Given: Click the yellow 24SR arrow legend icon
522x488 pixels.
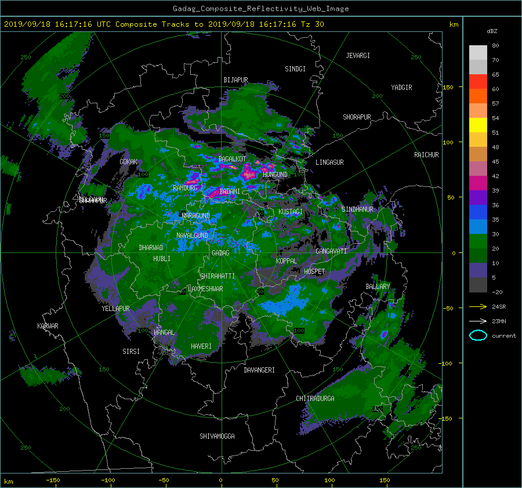Looking at the screenshot, I should 478,307.
